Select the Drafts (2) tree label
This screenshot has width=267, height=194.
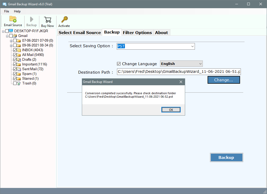pos(29,60)
